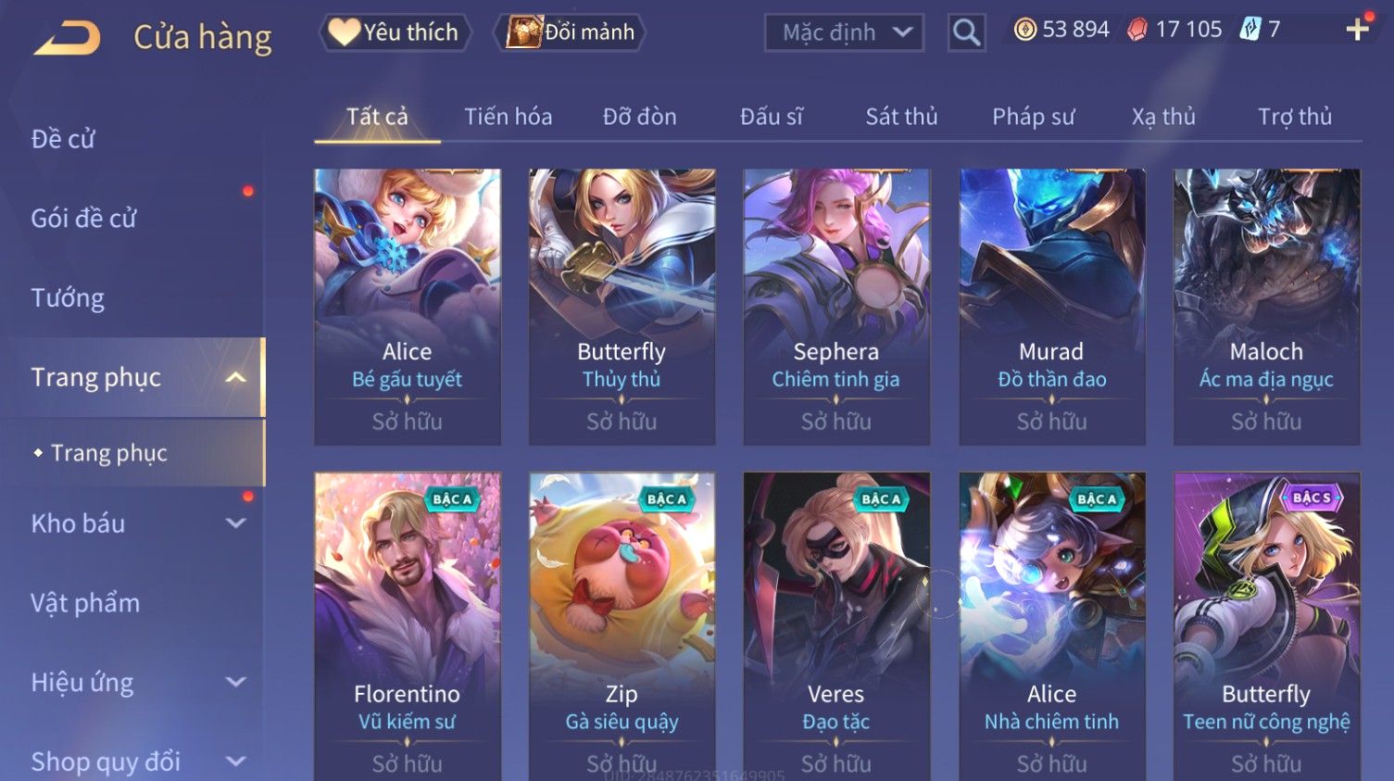This screenshot has height=781, width=1394.
Task: Collapse the Trang phục sidebar section
Action: (236, 377)
